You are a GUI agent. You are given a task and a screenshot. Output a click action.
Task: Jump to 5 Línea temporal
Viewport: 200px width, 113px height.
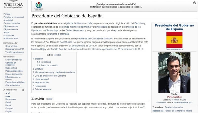click(40, 79)
